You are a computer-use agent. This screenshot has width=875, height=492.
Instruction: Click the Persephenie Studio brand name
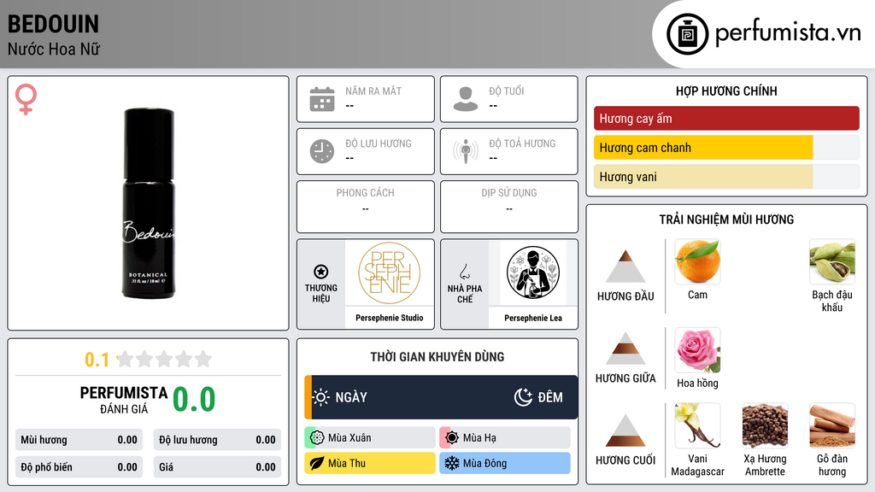coord(389,318)
